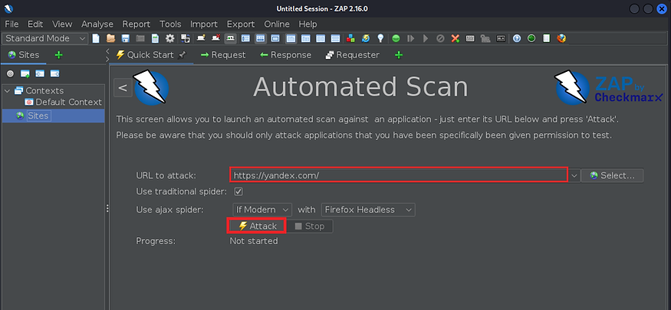Click the greyed-out Snapshot Session icon
This screenshot has height=310, width=671.
[140, 38]
